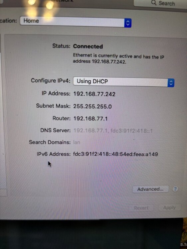
Task: Focus the Search field in toolbar
Action: click(160, 3)
